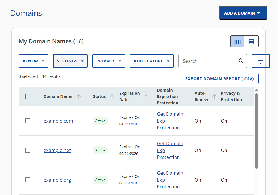The width and height of the screenshot is (278, 195).
Task: Open the example.com domain link
Action: pyautogui.click(x=58, y=121)
